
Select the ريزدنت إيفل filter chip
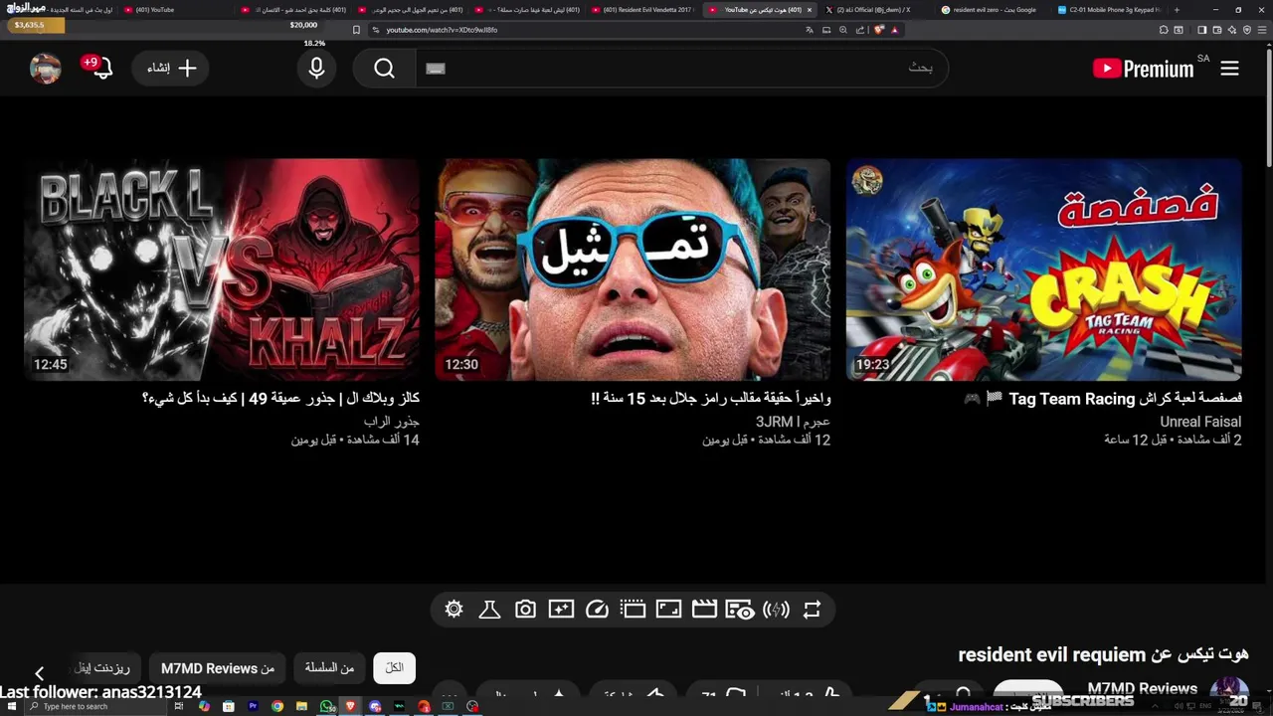coord(106,668)
